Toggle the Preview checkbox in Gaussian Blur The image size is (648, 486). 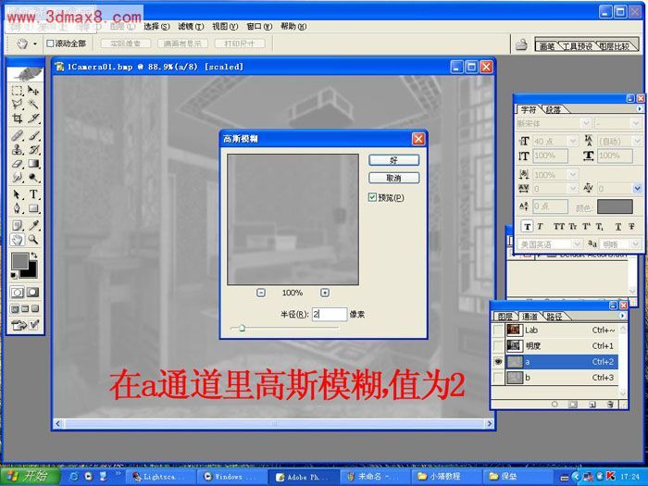click(x=372, y=197)
